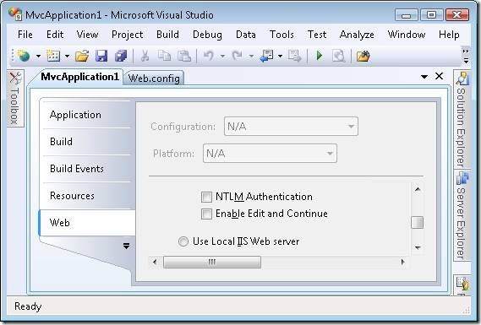Click the green Start Debugging play icon
This screenshot has height=325, width=481.
click(320, 56)
